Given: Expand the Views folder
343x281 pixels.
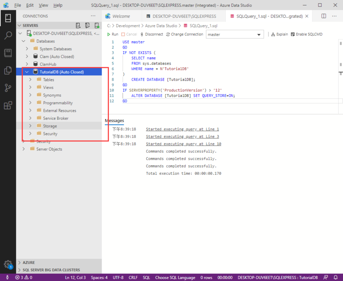Looking at the screenshot, I should coord(30,87).
